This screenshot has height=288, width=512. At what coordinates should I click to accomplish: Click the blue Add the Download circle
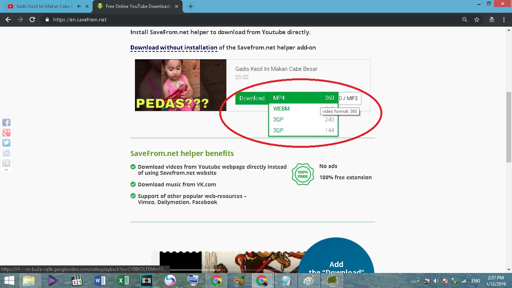coord(336,255)
